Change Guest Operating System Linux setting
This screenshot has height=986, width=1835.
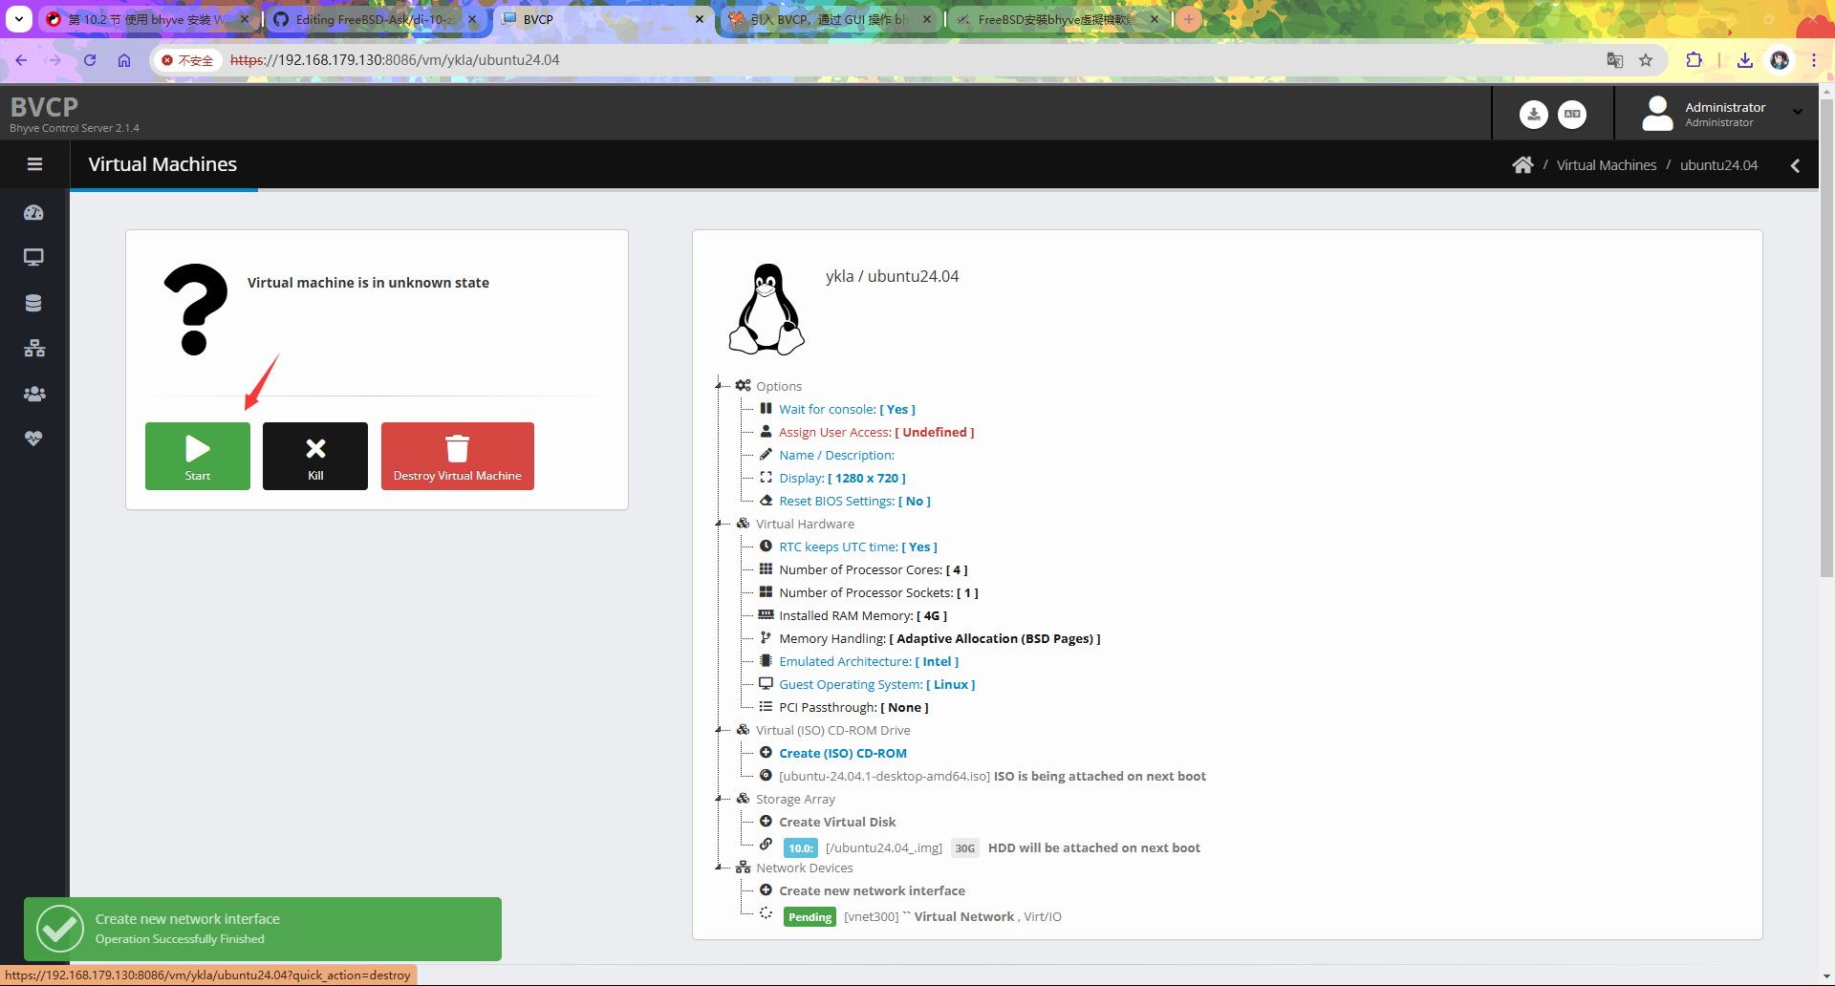876,684
